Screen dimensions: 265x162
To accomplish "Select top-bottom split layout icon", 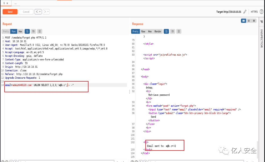I will [249, 21].
